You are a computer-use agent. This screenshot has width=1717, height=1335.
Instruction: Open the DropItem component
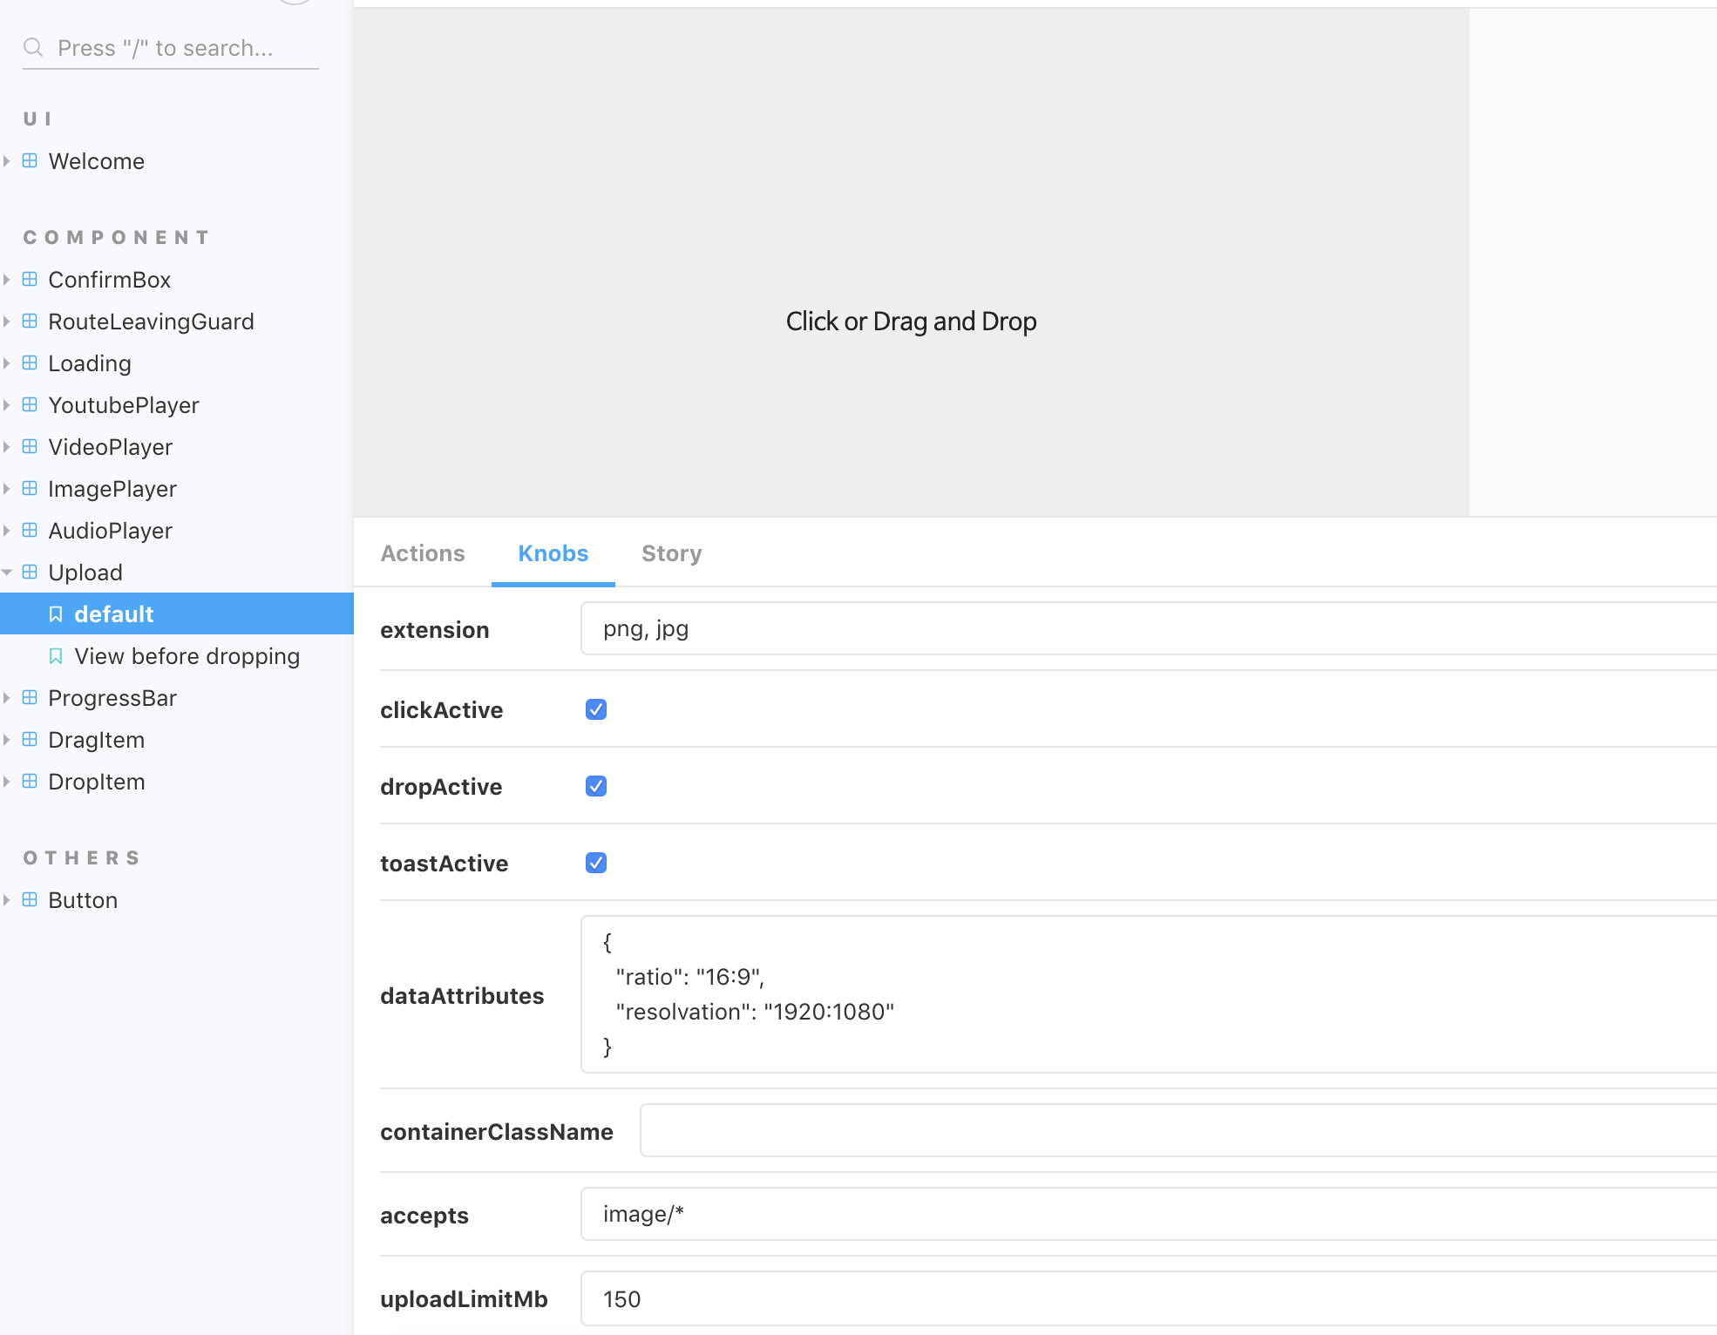click(x=97, y=782)
